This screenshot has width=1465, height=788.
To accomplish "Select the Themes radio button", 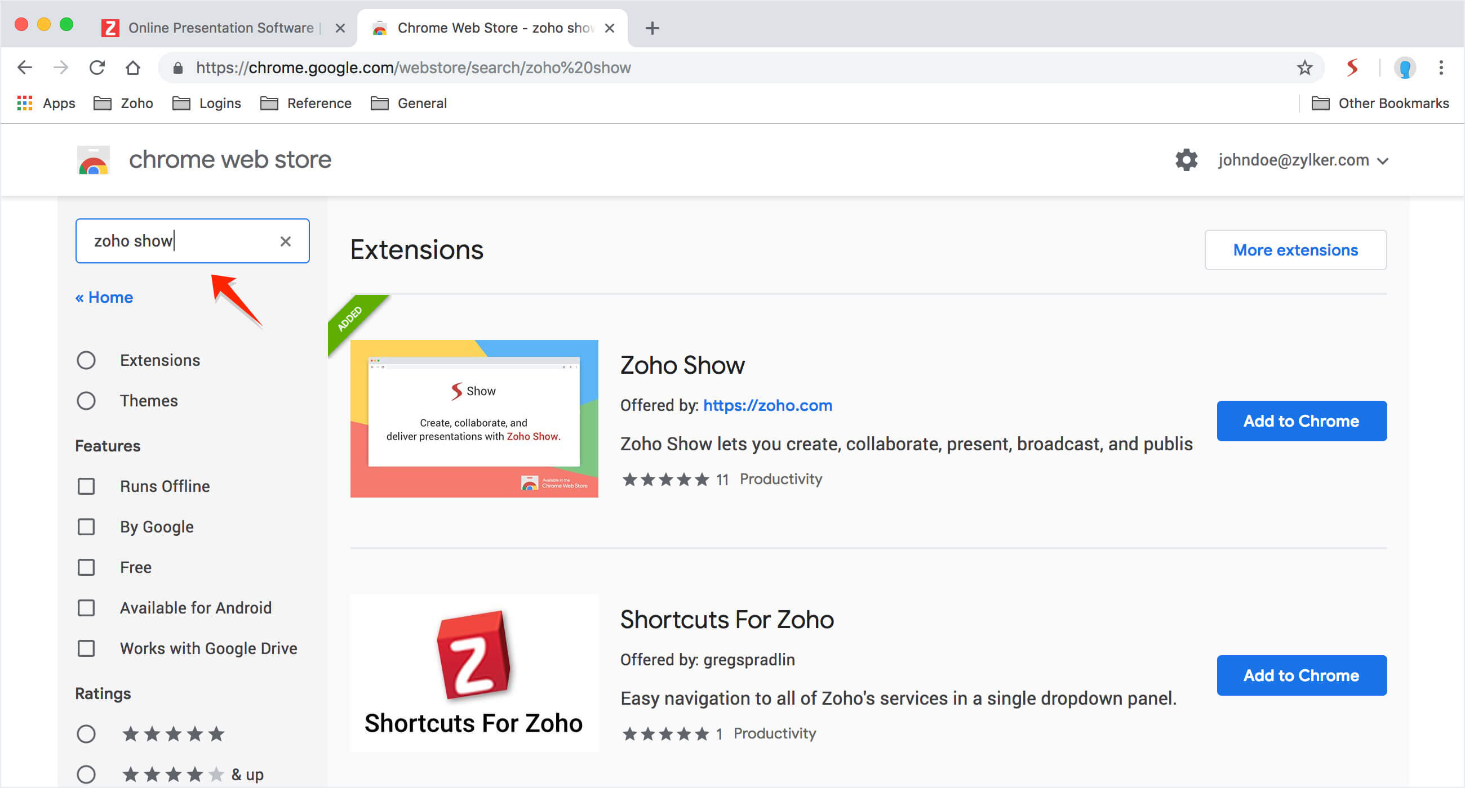I will pyautogui.click(x=86, y=401).
